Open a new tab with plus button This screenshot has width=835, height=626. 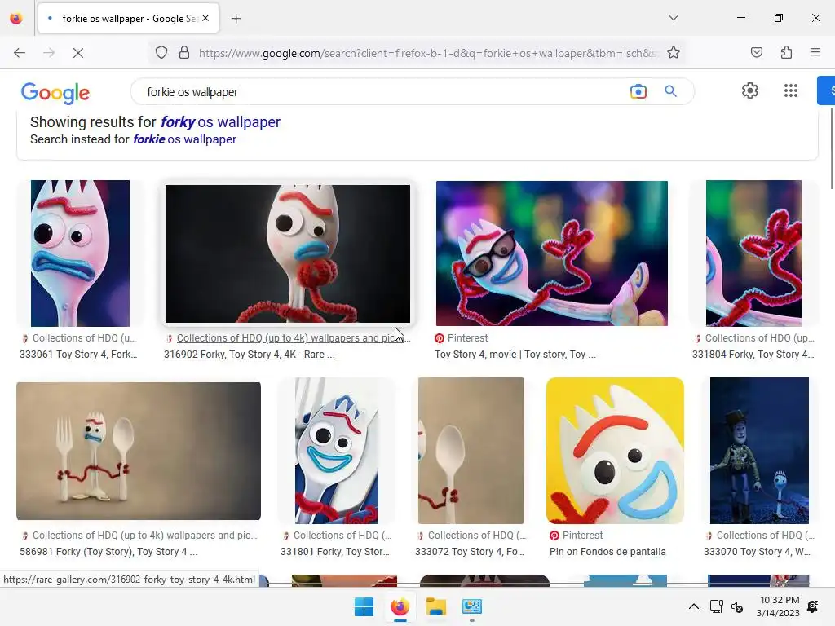[x=236, y=19]
